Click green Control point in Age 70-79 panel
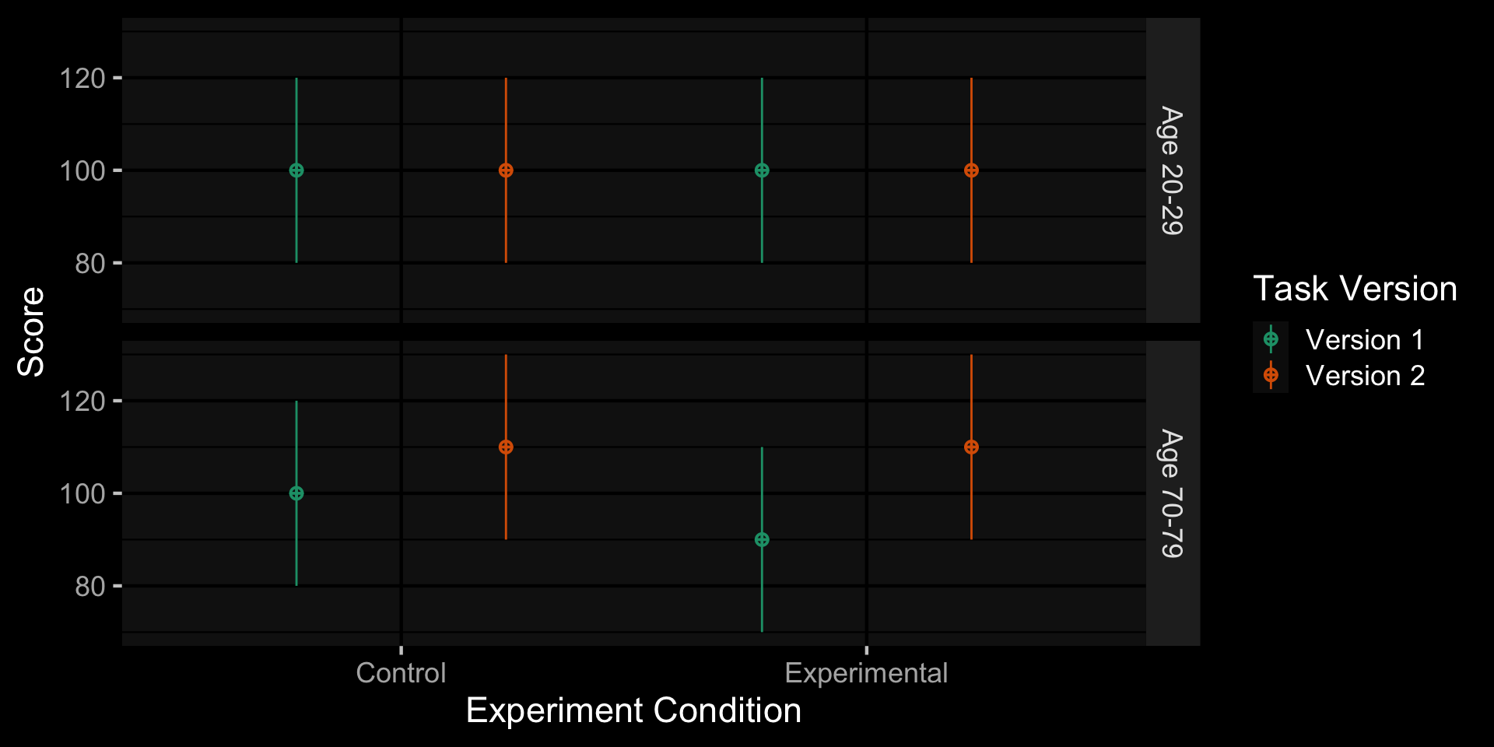The height and width of the screenshot is (747, 1494). point(296,493)
